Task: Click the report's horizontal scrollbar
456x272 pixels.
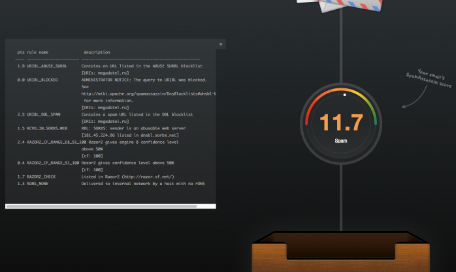Action: [x=101, y=206]
